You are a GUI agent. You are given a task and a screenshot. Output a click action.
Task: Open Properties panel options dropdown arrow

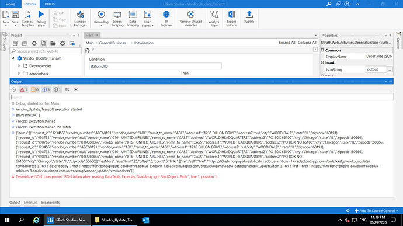(386, 36)
